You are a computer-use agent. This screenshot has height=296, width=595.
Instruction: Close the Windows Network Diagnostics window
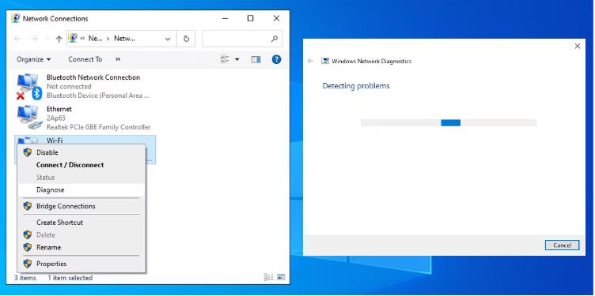point(578,47)
